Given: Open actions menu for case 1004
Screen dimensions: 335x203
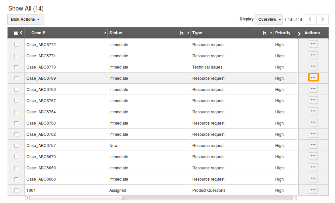Looking at the screenshot, I should (x=313, y=189).
